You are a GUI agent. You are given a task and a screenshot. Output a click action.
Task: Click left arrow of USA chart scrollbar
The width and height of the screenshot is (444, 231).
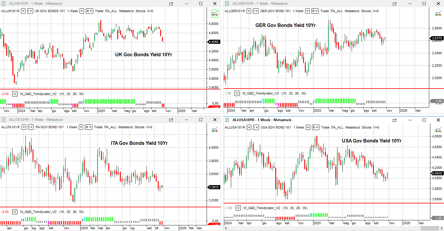tap(226, 229)
